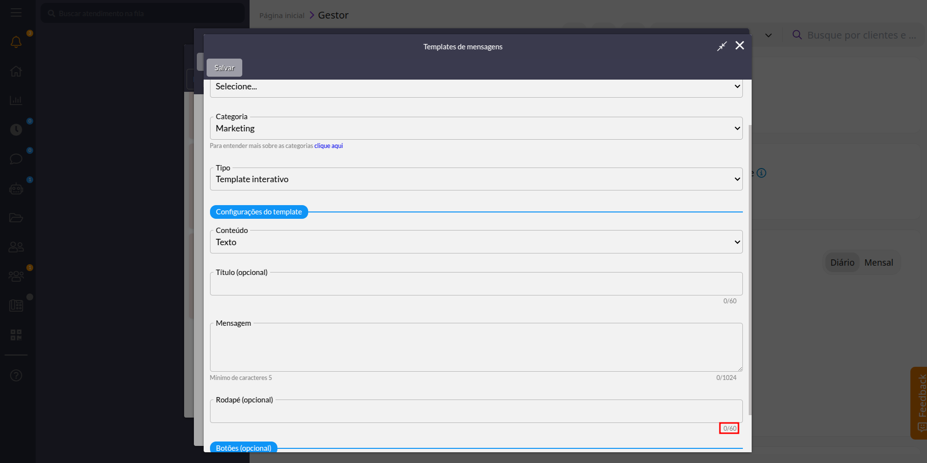Open the notifications bell
This screenshot has width=927, height=463.
point(16,42)
